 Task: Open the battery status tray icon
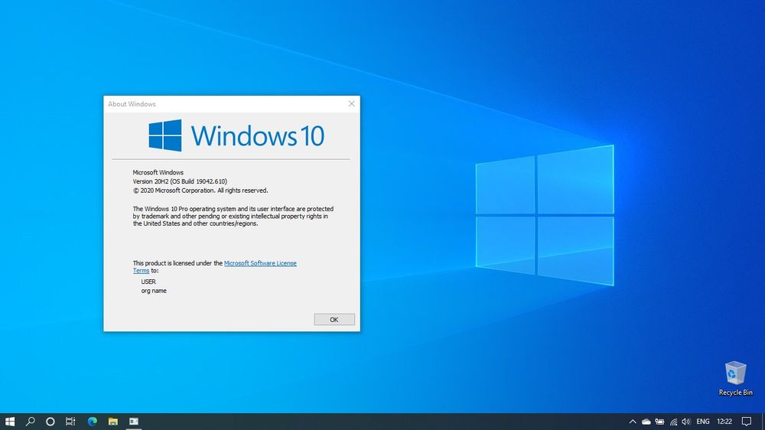pyautogui.click(x=659, y=422)
